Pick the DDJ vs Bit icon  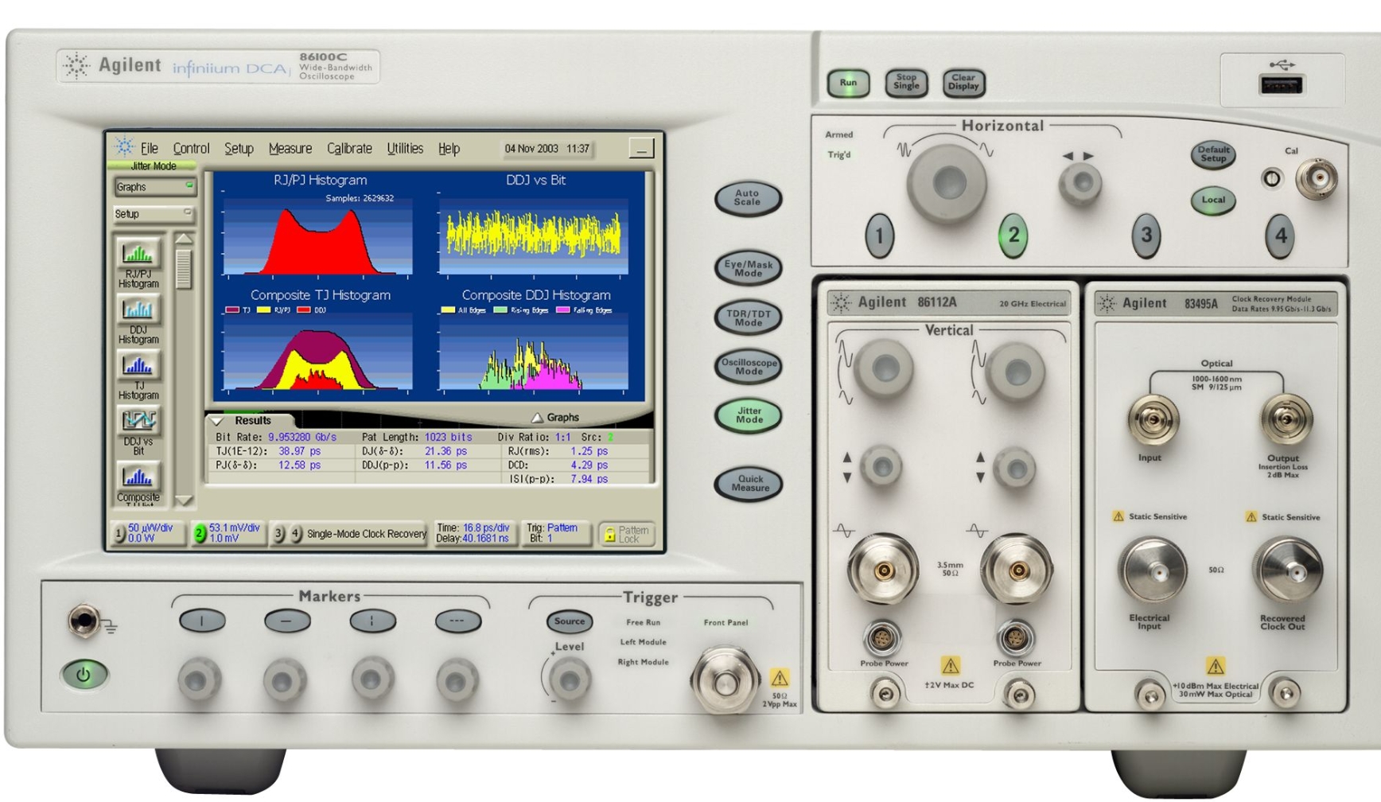[x=138, y=420]
